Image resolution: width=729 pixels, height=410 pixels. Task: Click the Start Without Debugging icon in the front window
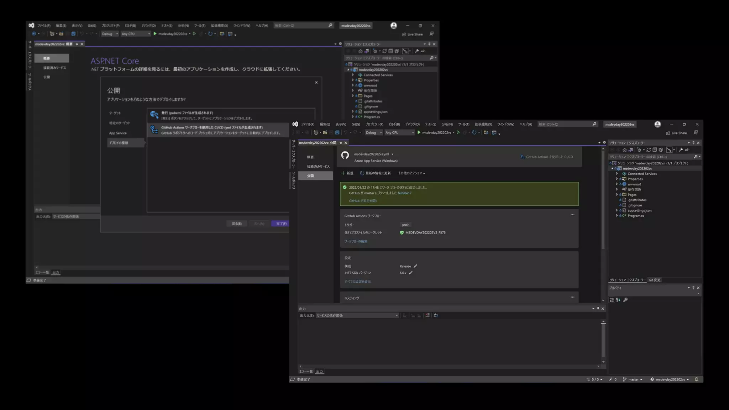click(x=458, y=132)
